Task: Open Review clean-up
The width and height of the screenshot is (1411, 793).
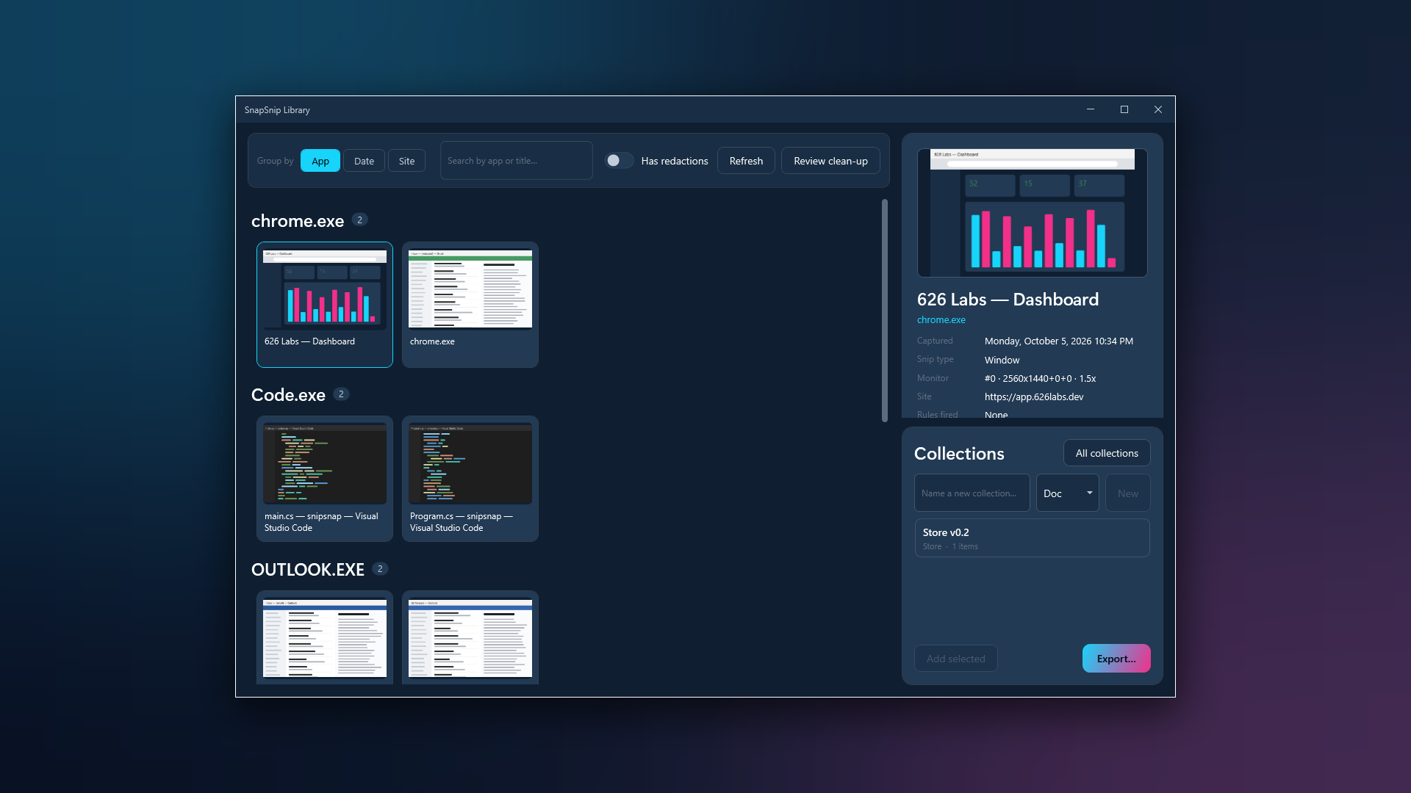Action: tap(830, 161)
